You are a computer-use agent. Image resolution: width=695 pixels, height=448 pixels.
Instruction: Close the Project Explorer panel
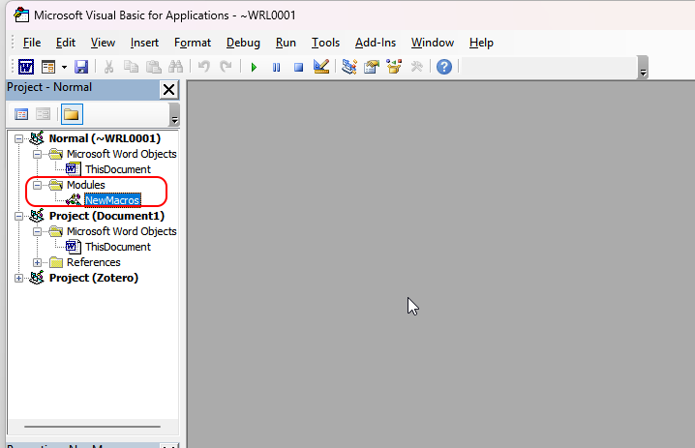168,89
